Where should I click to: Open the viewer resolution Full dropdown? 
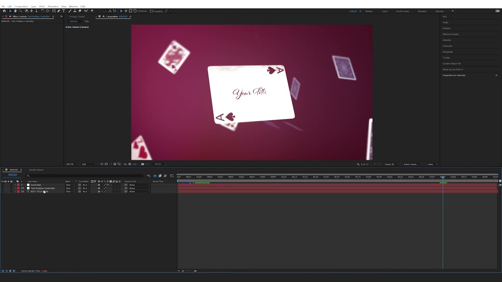tap(89, 164)
